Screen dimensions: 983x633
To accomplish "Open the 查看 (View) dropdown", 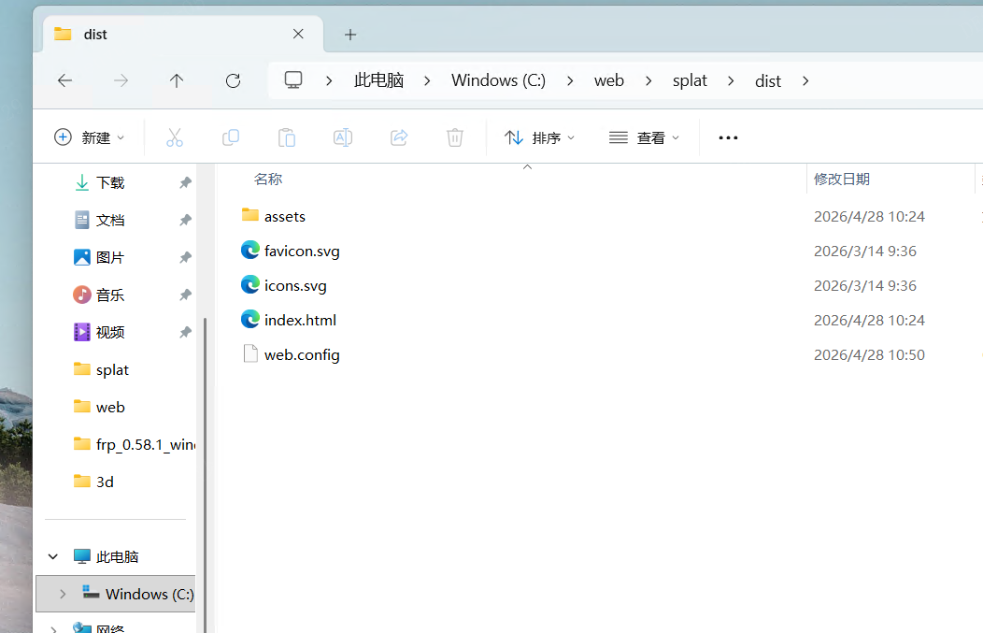I will pyautogui.click(x=645, y=137).
